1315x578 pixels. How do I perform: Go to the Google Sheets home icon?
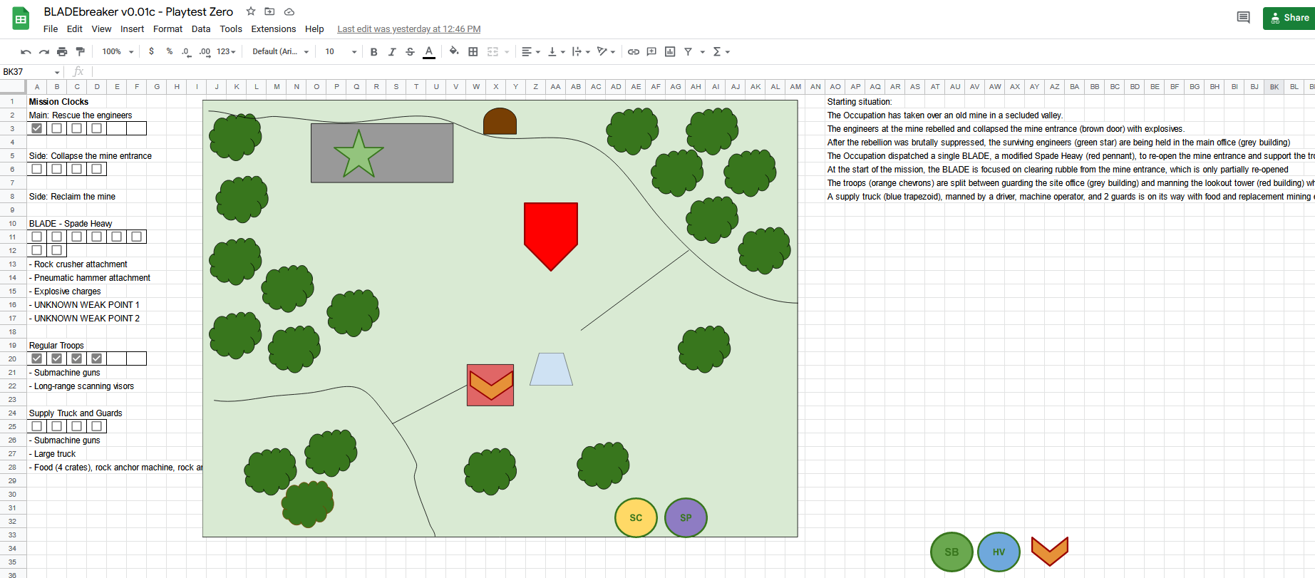point(21,19)
